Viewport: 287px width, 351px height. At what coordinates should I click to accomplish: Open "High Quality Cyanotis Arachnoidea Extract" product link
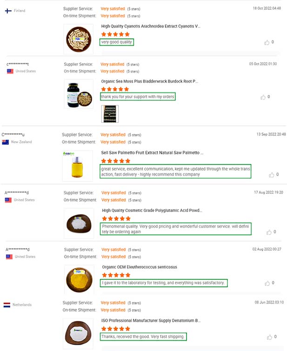click(x=151, y=26)
